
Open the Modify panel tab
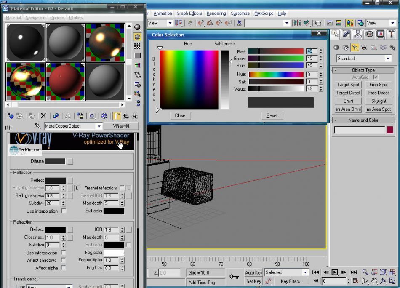[x=347, y=34]
